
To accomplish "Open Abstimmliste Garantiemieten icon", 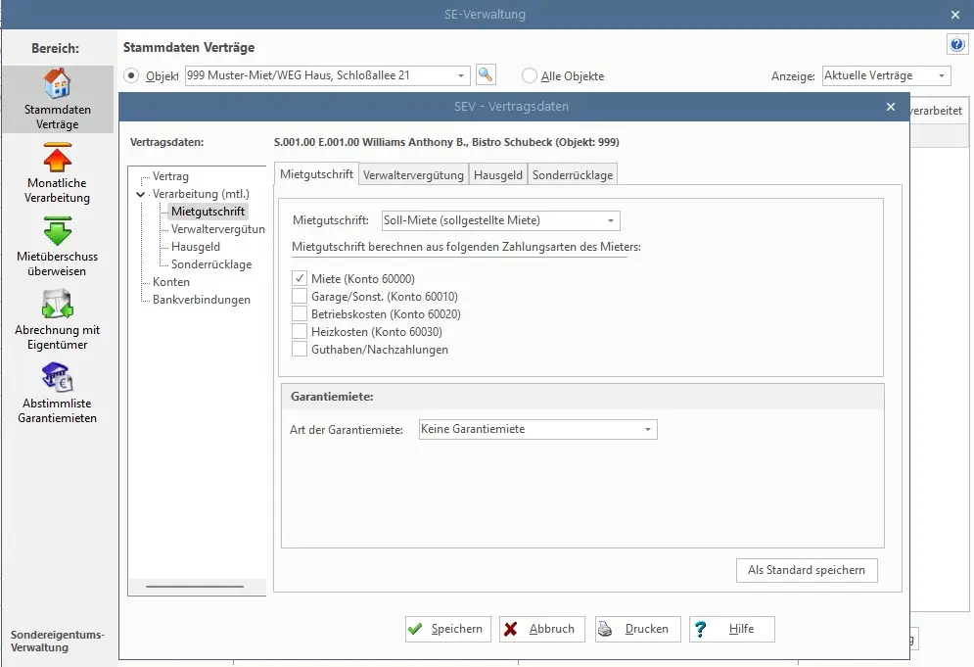I will pyautogui.click(x=57, y=377).
